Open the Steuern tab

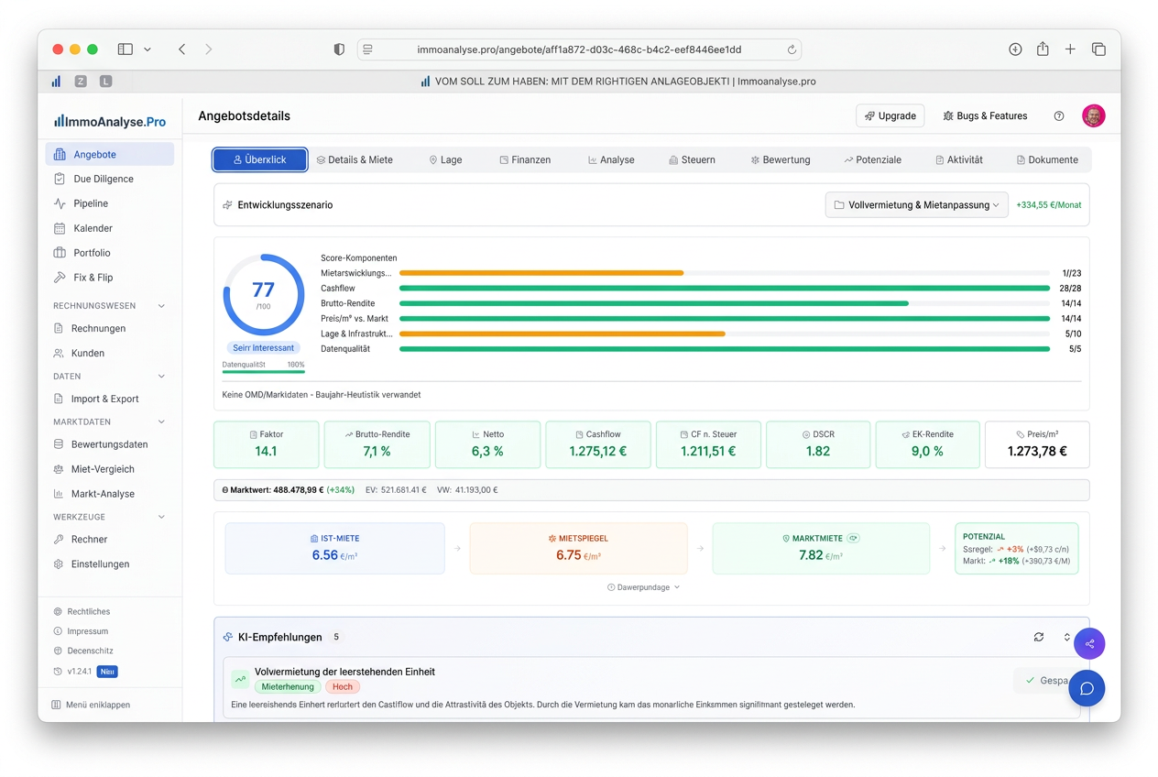pyautogui.click(x=692, y=159)
